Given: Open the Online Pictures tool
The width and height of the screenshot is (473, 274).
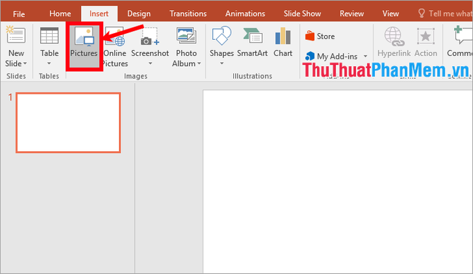Looking at the screenshot, I should click(115, 38).
